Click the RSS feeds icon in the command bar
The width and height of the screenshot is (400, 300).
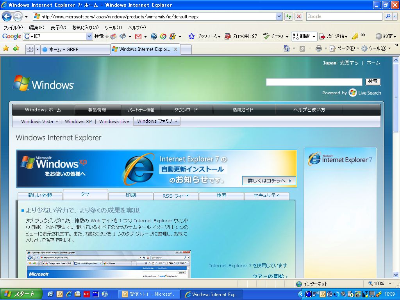point(302,48)
